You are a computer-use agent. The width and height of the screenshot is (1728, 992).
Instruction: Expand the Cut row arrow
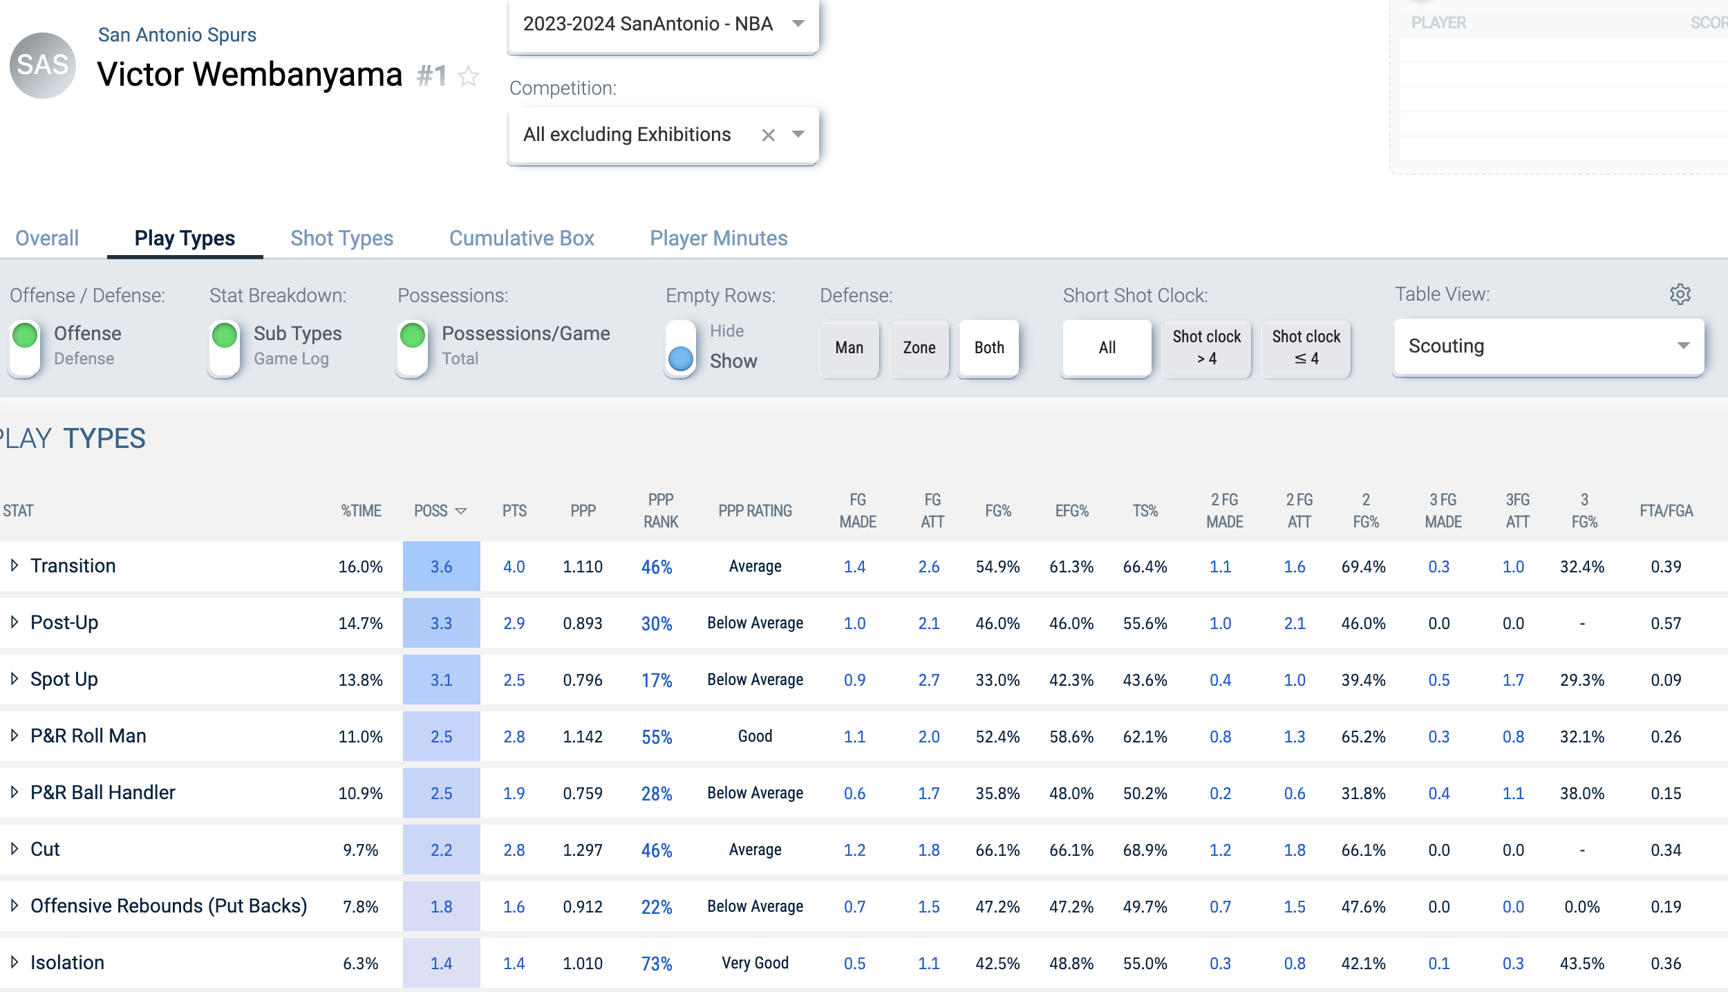pos(15,849)
